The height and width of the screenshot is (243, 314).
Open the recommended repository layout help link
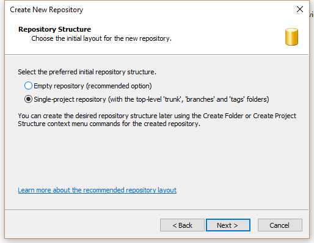pos(97,190)
